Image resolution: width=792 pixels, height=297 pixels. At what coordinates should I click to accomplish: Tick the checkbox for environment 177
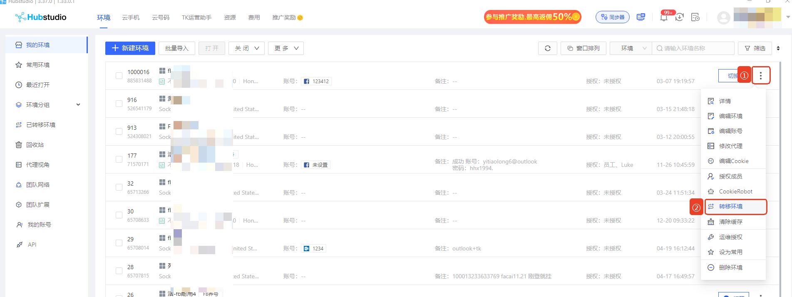(x=119, y=159)
